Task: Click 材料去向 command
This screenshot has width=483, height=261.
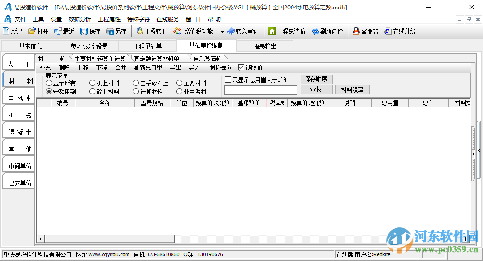Action: [221, 67]
